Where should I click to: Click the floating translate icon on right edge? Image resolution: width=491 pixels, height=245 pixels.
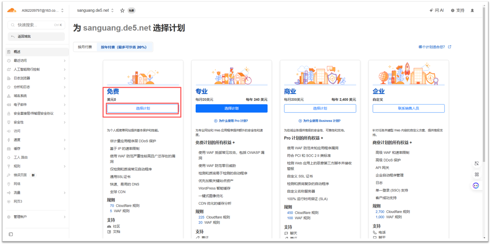click(x=476, y=163)
